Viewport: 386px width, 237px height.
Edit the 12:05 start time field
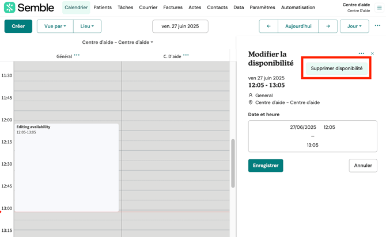(x=329, y=127)
